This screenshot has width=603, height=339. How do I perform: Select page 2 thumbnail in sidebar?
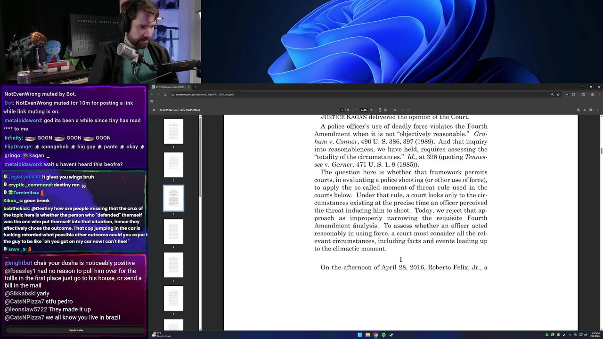coord(173,165)
